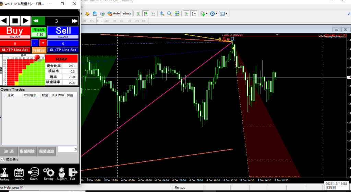Open the Setting gears icon
This screenshot has height=192, width=351.
tap(49, 174)
